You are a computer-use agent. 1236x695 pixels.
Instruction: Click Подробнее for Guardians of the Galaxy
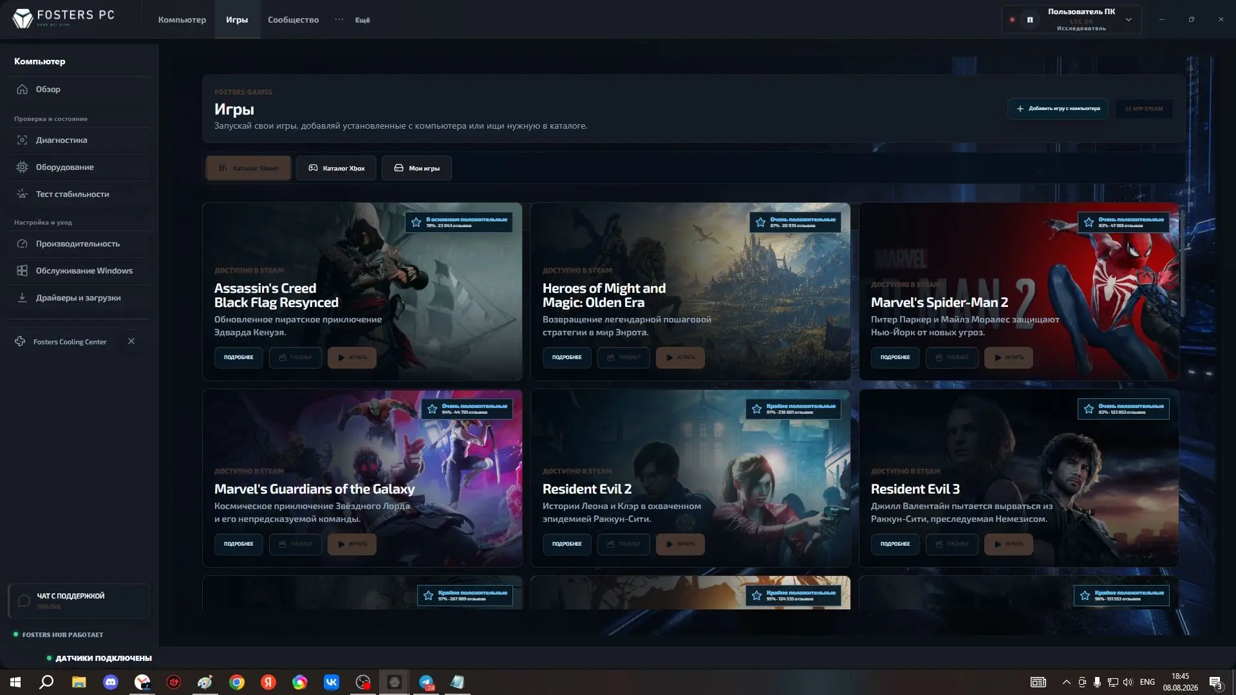point(239,544)
